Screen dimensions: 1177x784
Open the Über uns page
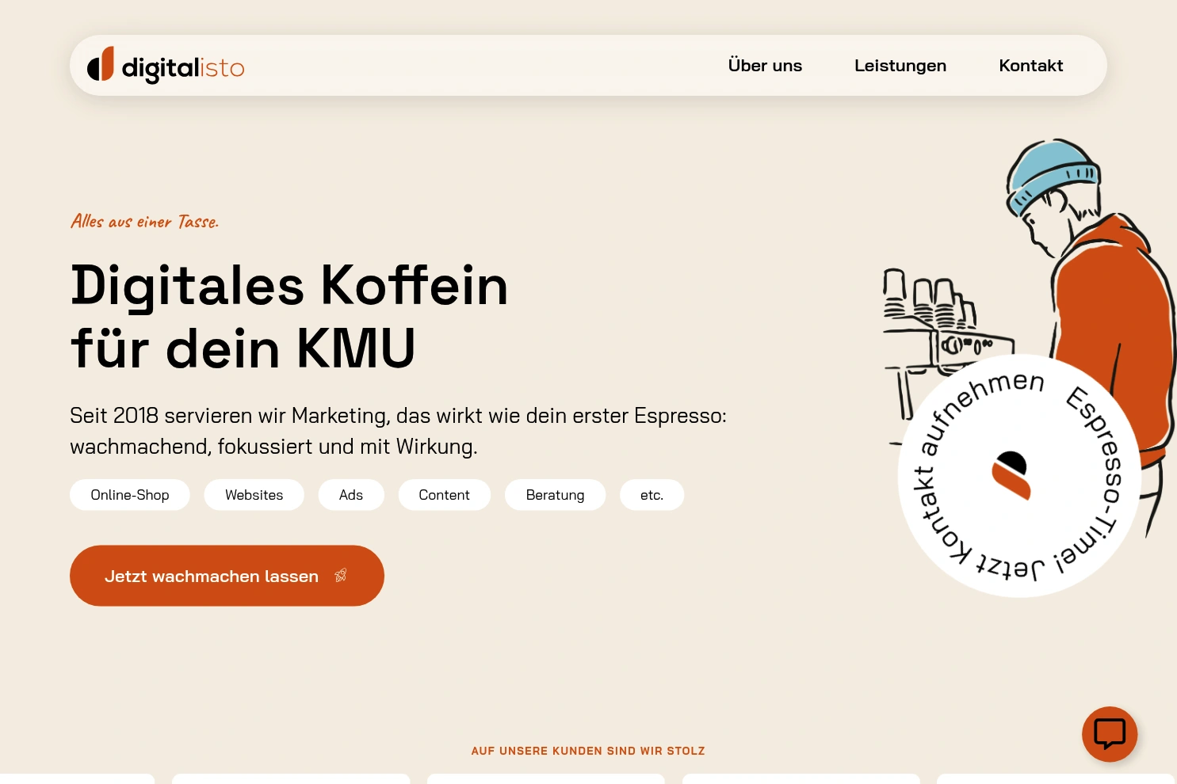coord(765,65)
